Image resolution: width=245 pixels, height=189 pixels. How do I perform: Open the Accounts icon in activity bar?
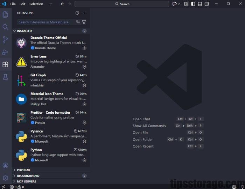tap(6, 165)
